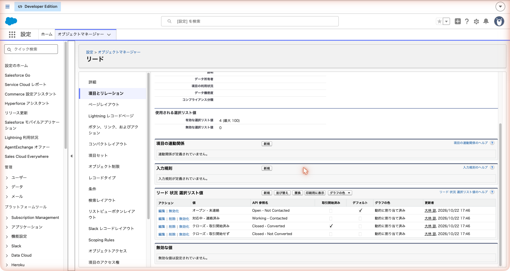Toggle デフォルト checkbox for Closed - Not Converted
This screenshot has width=510, height=271.
pos(360,234)
